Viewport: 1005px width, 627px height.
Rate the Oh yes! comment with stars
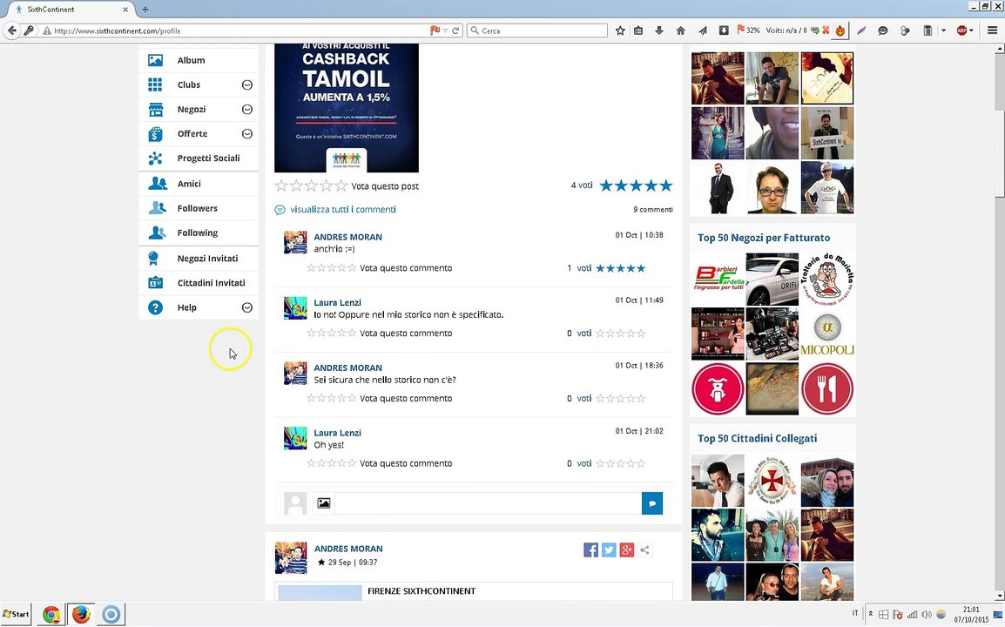point(331,463)
